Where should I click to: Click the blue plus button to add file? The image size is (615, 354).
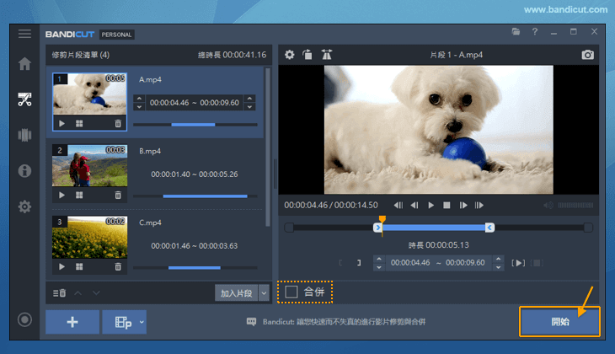(x=72, y=322)
